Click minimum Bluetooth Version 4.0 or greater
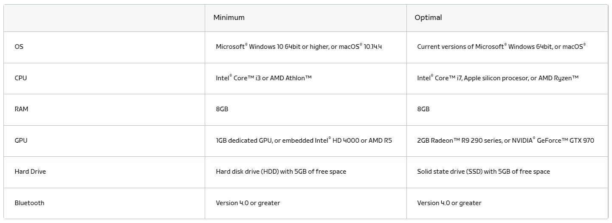Screen dimensions: 612x223 [x=248, y=203]
